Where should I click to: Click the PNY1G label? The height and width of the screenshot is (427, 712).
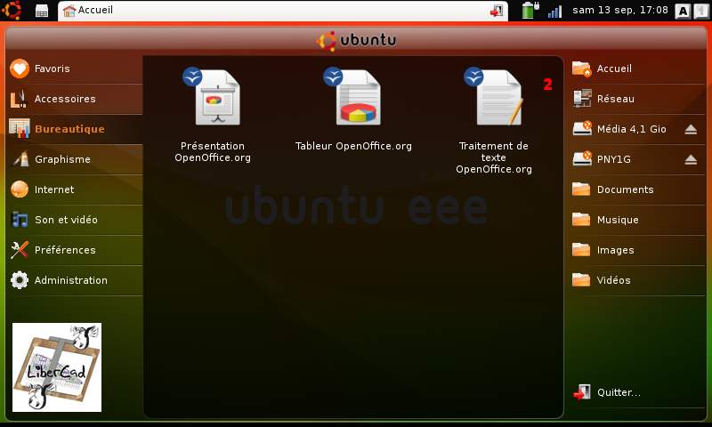tap(613, 159)
